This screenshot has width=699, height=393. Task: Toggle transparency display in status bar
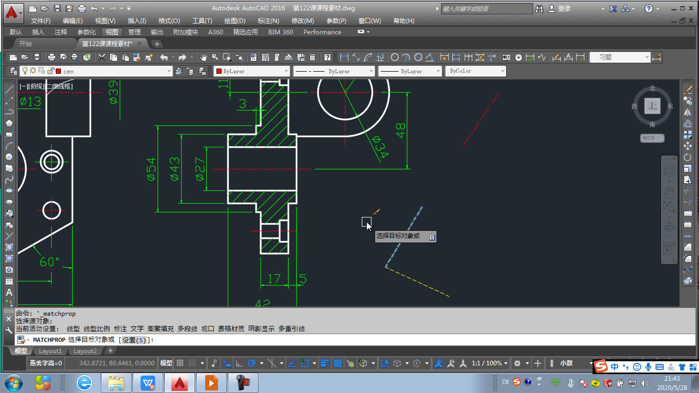(x=338, y=363)
